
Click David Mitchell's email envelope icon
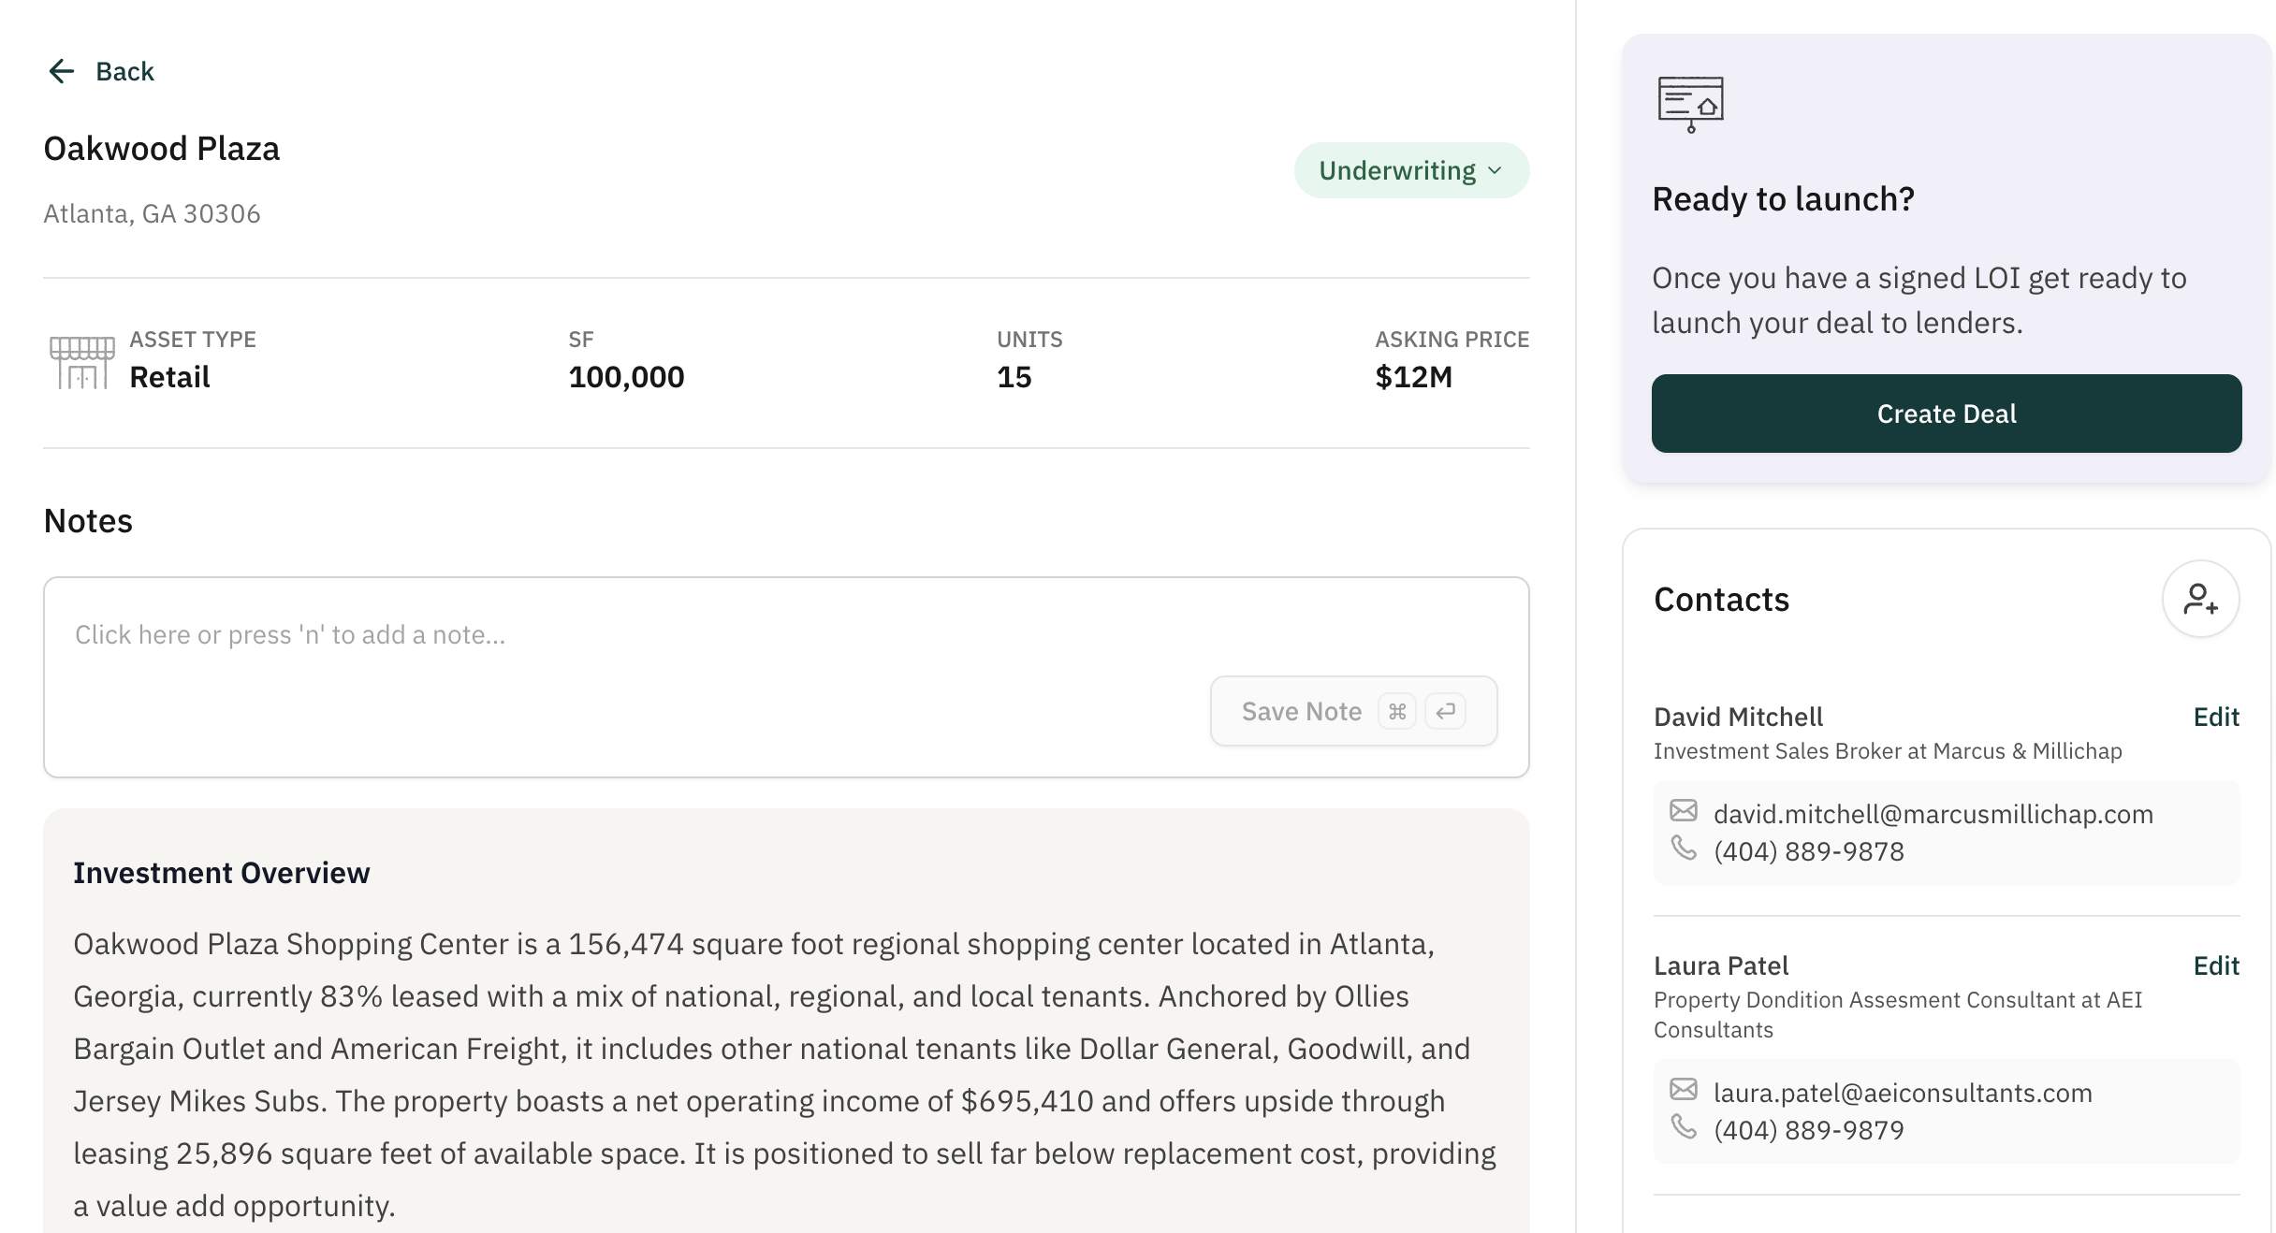1684,810
